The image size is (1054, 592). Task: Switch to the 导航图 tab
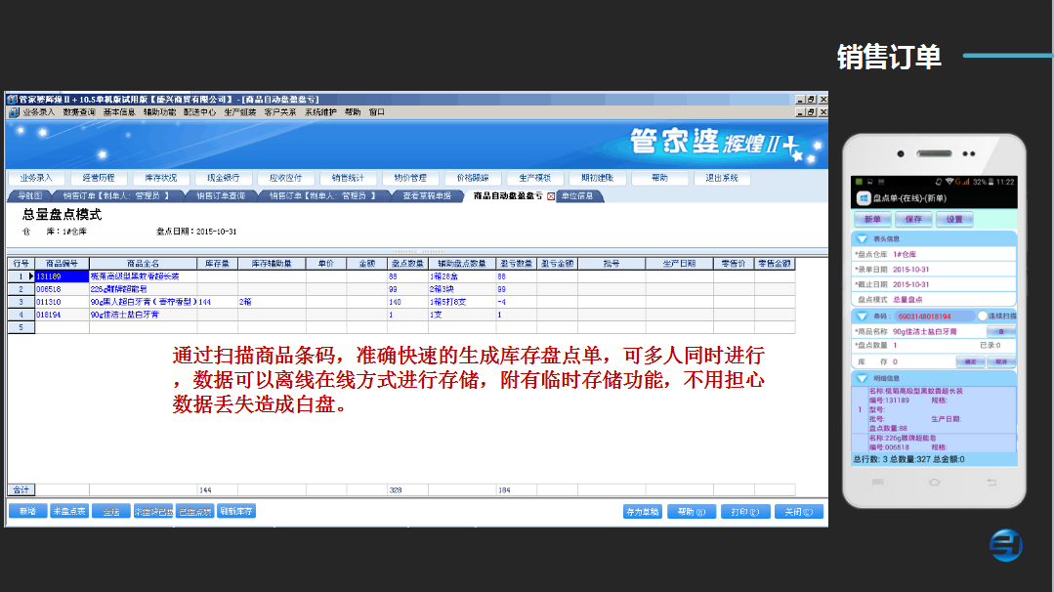coord(29,196)
